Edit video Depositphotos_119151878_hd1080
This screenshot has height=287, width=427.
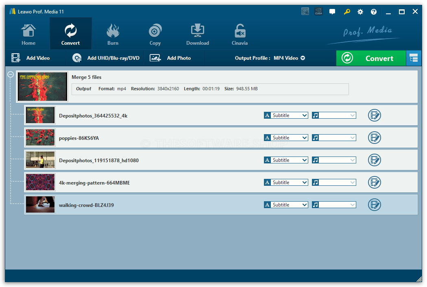click(375, 160)
